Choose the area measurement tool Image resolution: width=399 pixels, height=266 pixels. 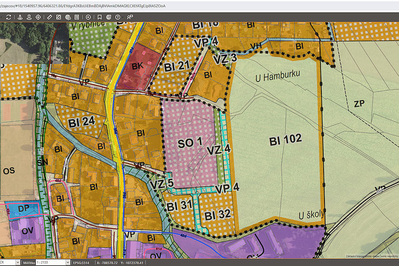coord(59,17)
